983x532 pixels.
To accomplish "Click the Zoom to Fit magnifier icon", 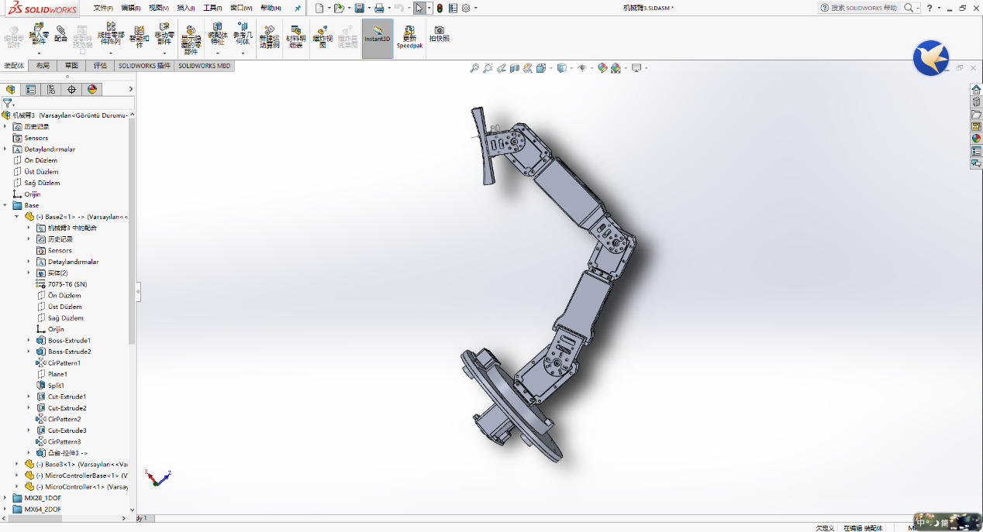I will coord(474,68).
